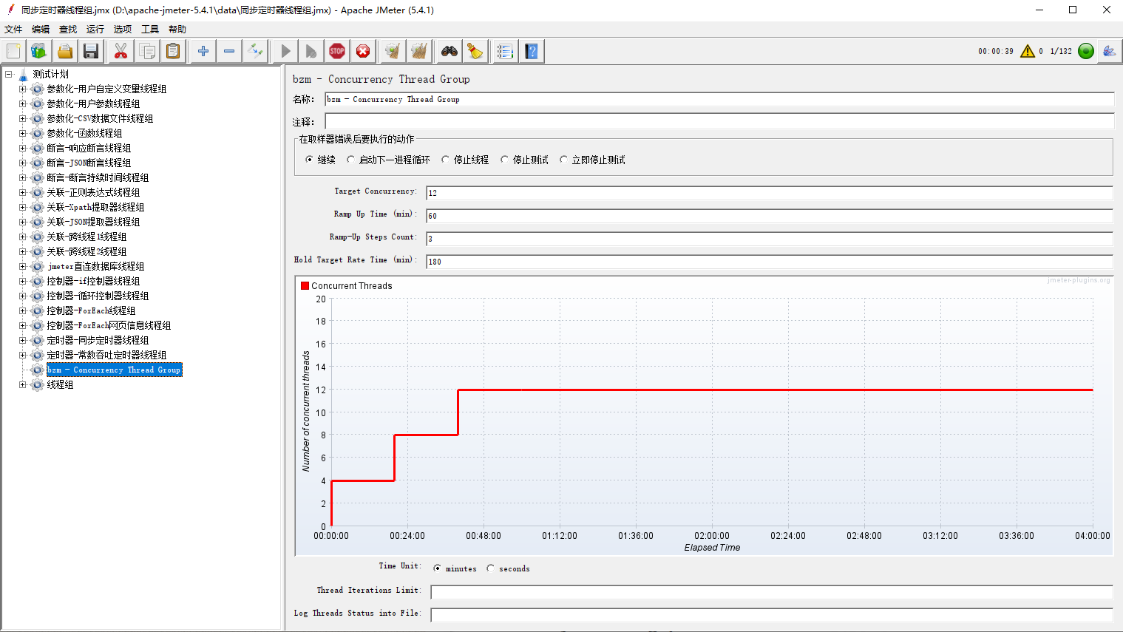The height and width of the screenshot is (632, 1123).
Task: Open the 运行 menu
Action: tap(95, 29)
